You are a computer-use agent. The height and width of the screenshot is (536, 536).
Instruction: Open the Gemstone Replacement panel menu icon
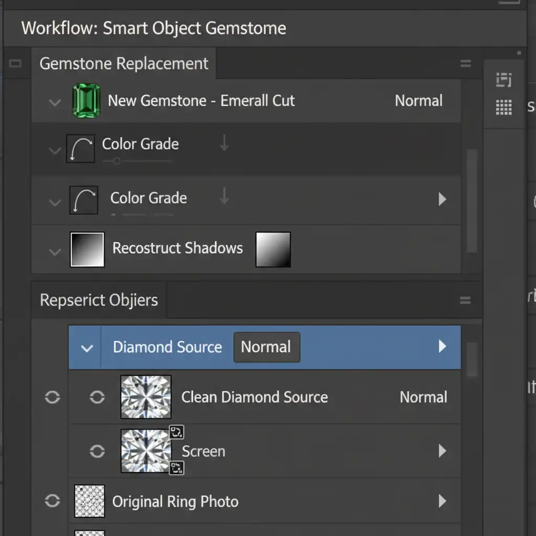coord(465,64)
